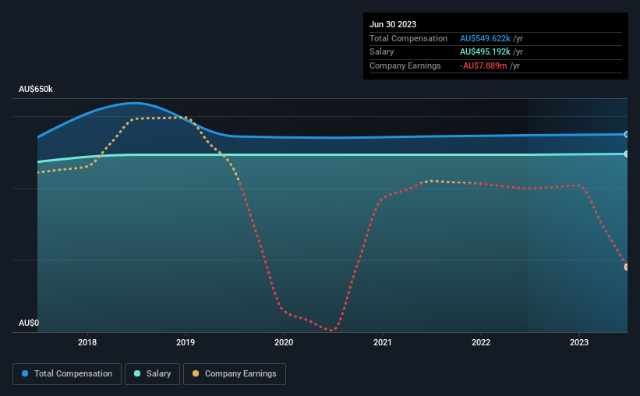Toggle the Total Compensation legend button

67,374
